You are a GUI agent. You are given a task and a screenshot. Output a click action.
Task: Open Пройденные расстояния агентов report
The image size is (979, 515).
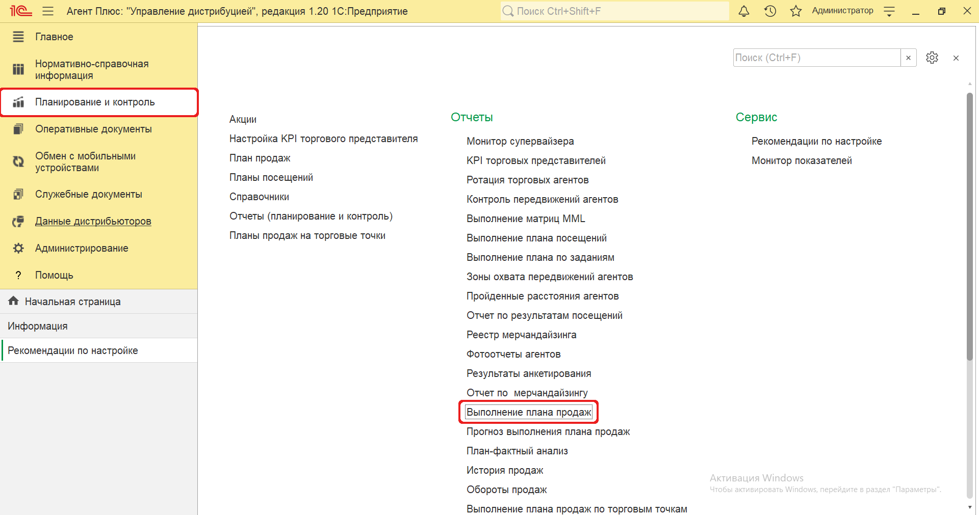tap(543, 296)
